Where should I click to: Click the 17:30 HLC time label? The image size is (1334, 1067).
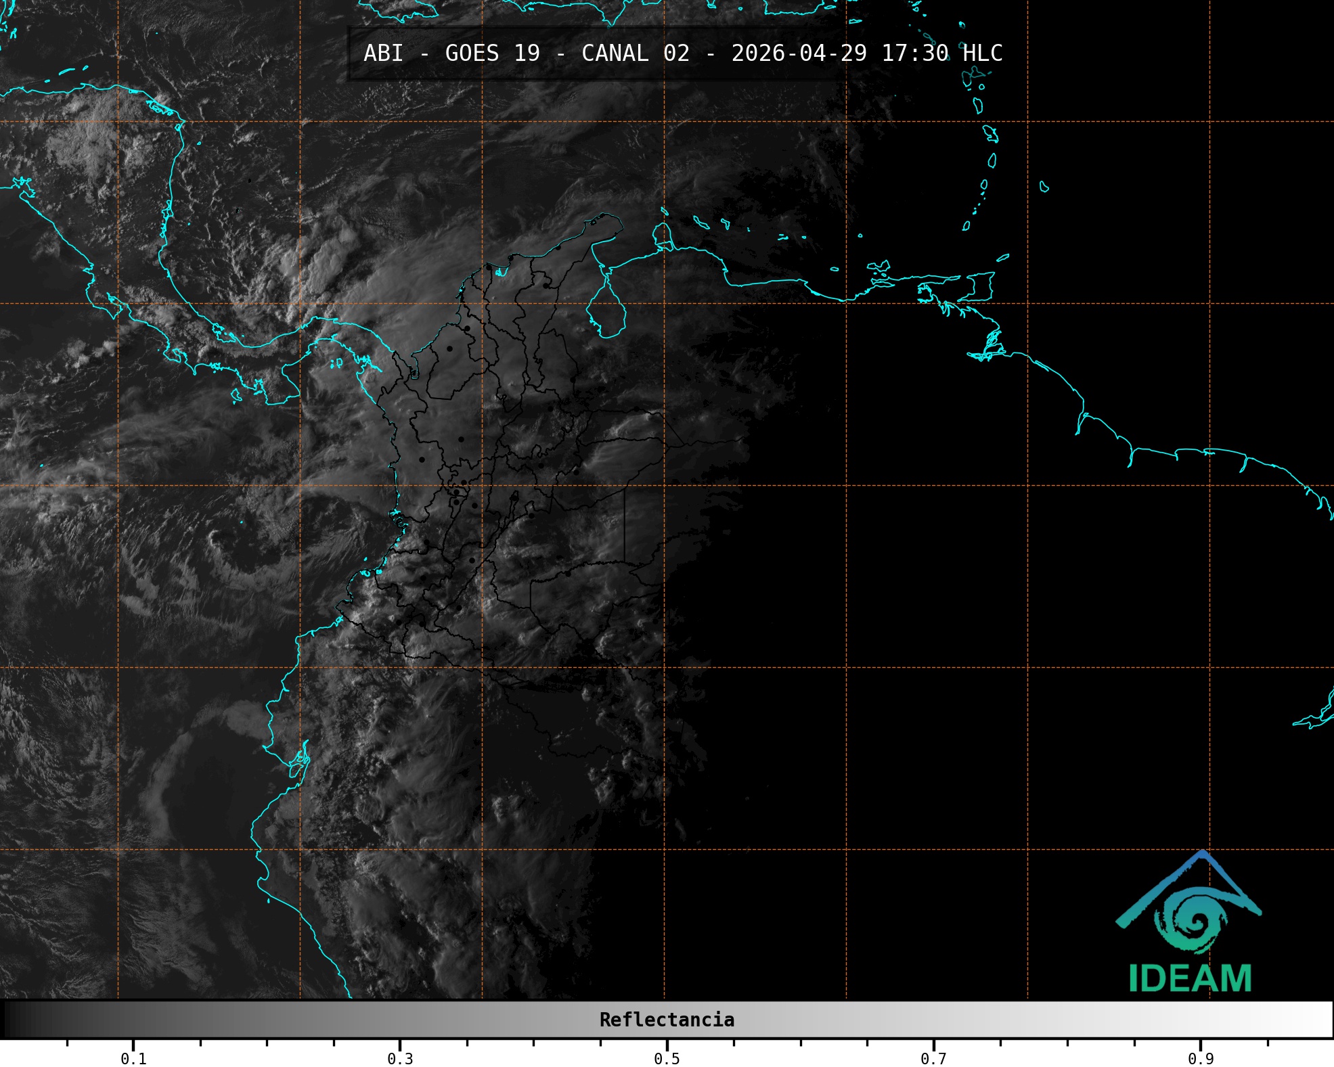coord(941,53)
